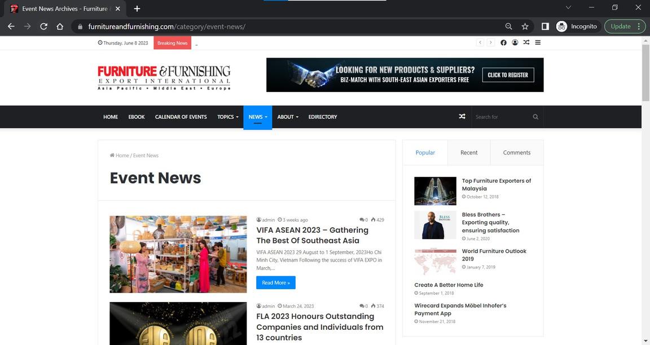Open the browser home page
This screenshot has height=345, width=650.
60,26
